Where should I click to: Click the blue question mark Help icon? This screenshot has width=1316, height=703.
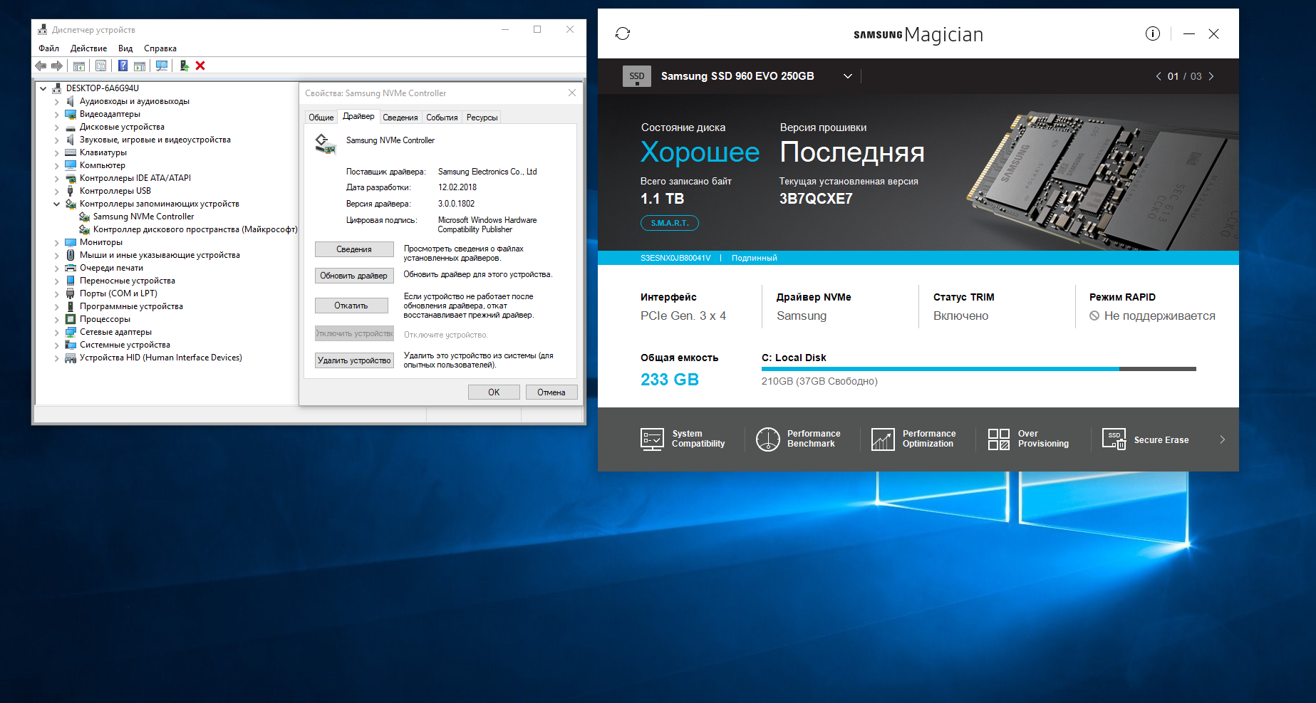click(123, 66)
